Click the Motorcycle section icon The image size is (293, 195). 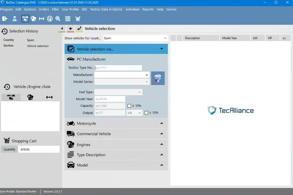tap(71, 124)
